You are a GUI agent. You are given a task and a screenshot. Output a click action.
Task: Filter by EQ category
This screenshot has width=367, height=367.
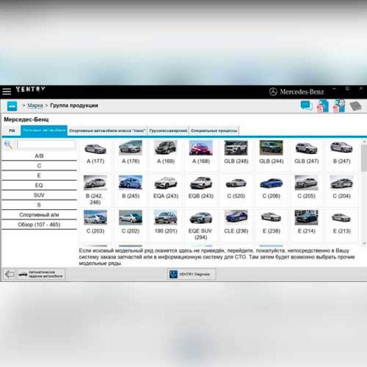click(x=39, y=185)
